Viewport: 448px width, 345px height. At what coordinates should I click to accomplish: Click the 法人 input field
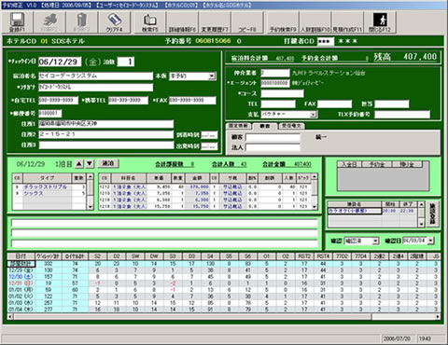coord(273,147)
